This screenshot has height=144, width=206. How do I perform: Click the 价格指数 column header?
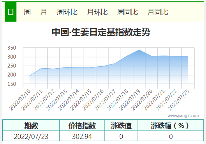click(x=82, y=125)
